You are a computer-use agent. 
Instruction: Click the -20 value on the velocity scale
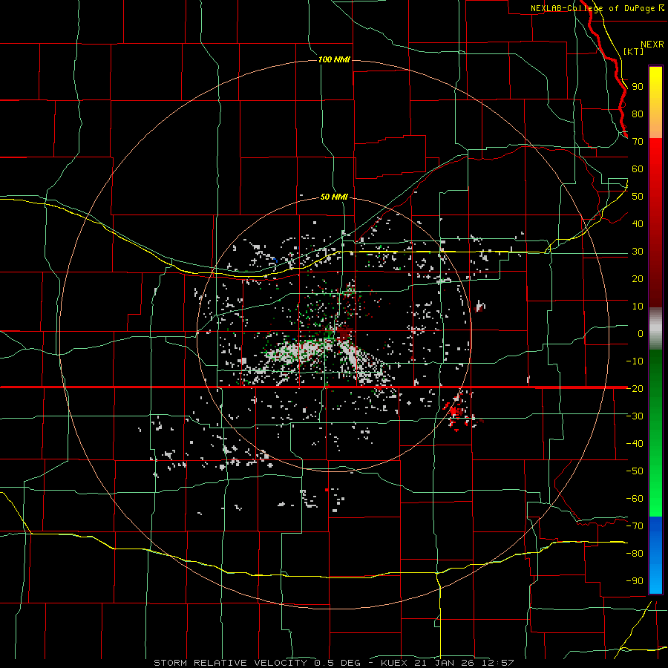(x=635, y=388)
